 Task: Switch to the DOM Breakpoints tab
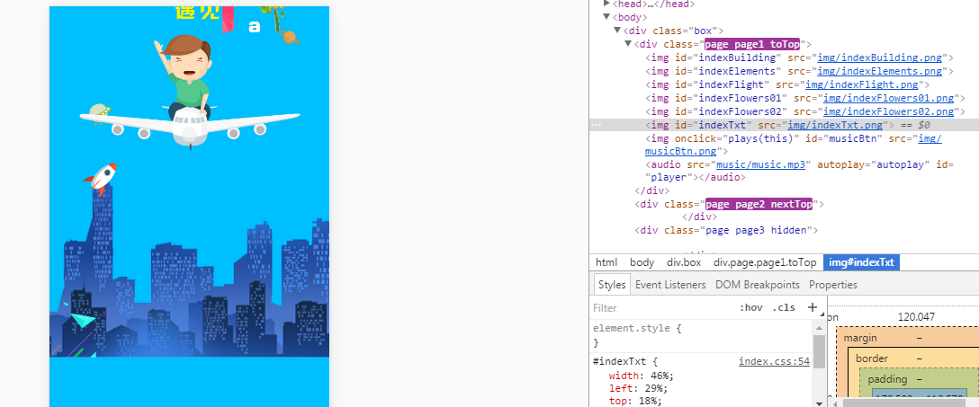(x=758, y=285)
